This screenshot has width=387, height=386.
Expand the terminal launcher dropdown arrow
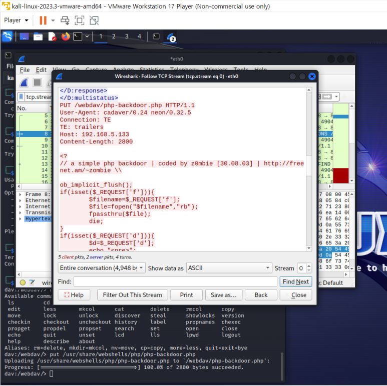click(x=87, y=36)
